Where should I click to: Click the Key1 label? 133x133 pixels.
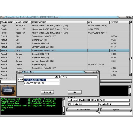pyautogui.click(x=21, y=80)
